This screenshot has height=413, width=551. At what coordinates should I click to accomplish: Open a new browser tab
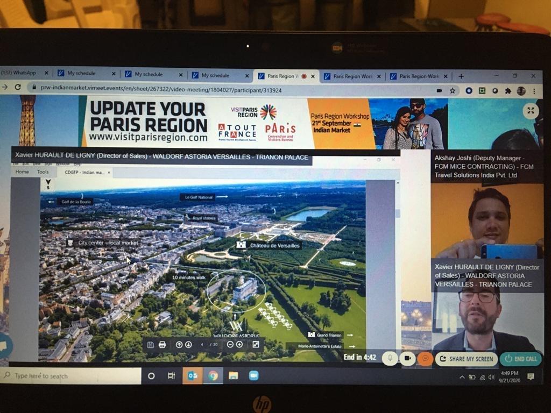coord(461,76)
